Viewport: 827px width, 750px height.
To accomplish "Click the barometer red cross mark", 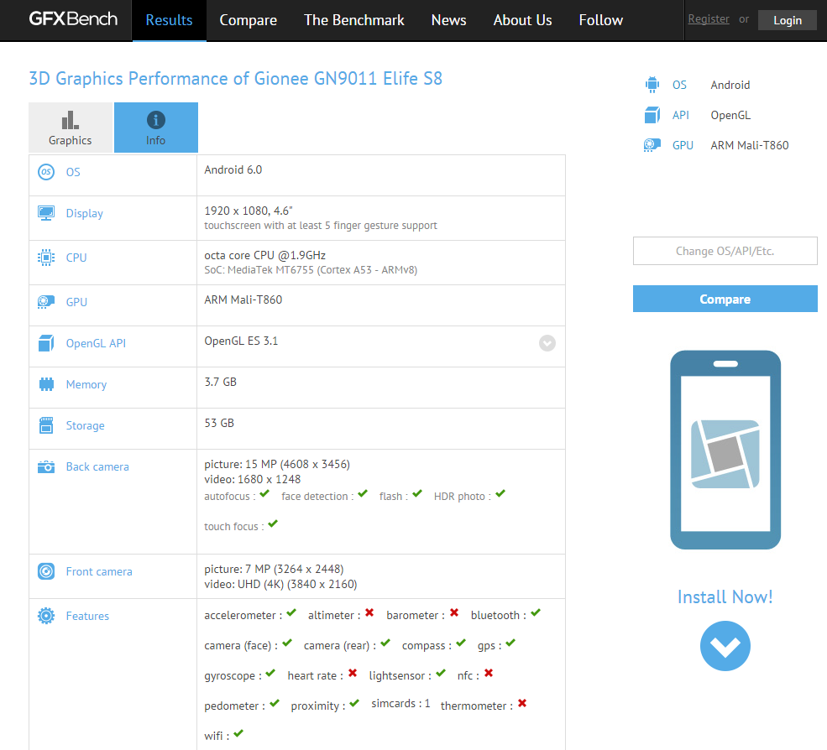I will coord(454,612).
